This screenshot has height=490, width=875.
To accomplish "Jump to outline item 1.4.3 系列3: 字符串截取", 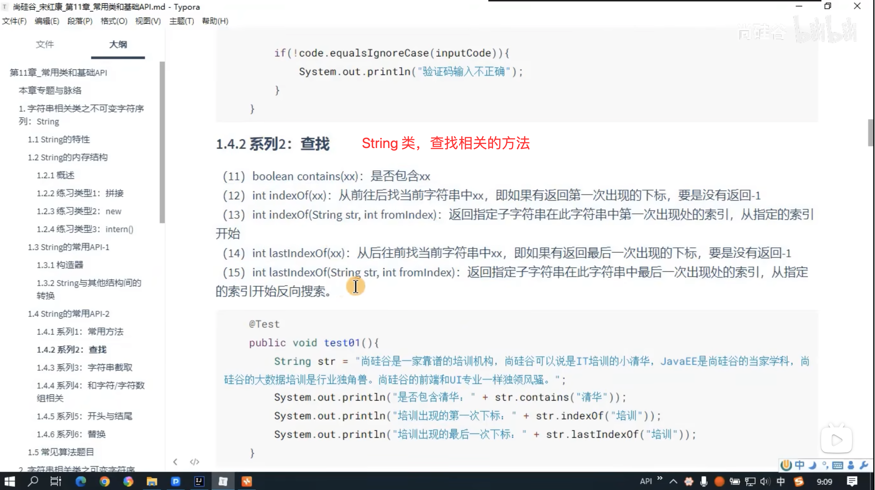I will pyautogui.click(x=85, y=367).
